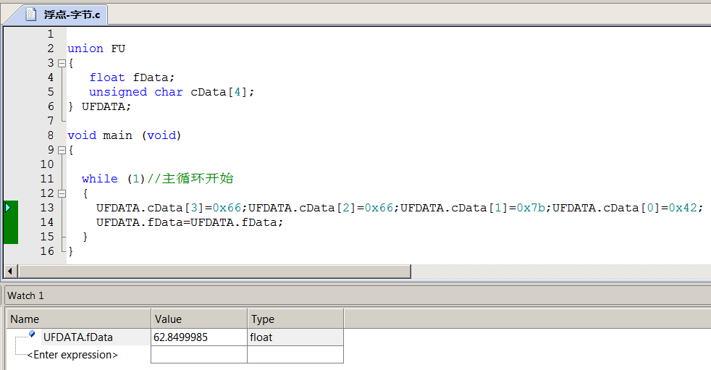Click the left scroll arrow of horizontal scrollbar
Screen dimensions: 711x370
click(10, 272)
